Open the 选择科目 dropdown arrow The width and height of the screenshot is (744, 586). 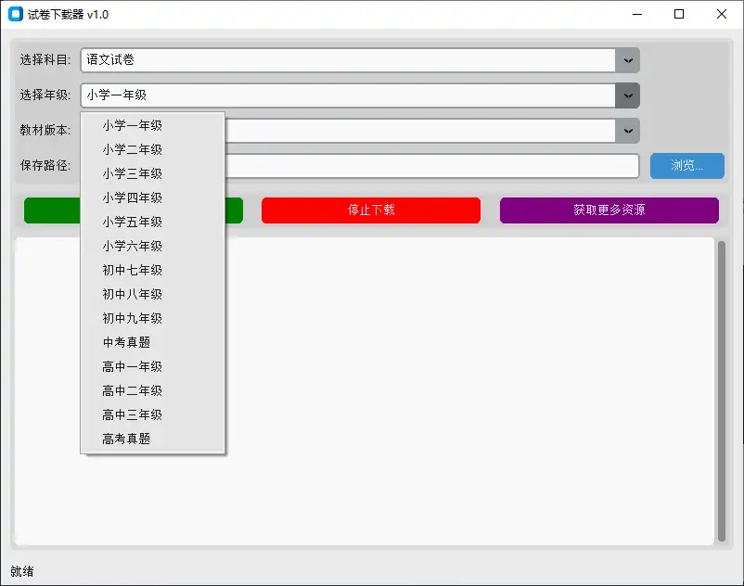click(626, 59)
